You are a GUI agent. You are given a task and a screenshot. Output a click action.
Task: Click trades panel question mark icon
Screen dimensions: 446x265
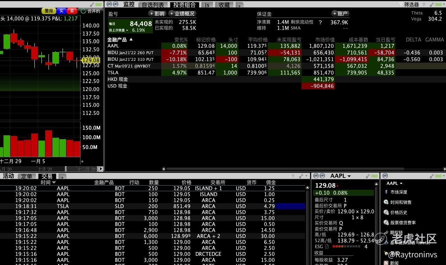pyautogui.click(x=293, y=176)
